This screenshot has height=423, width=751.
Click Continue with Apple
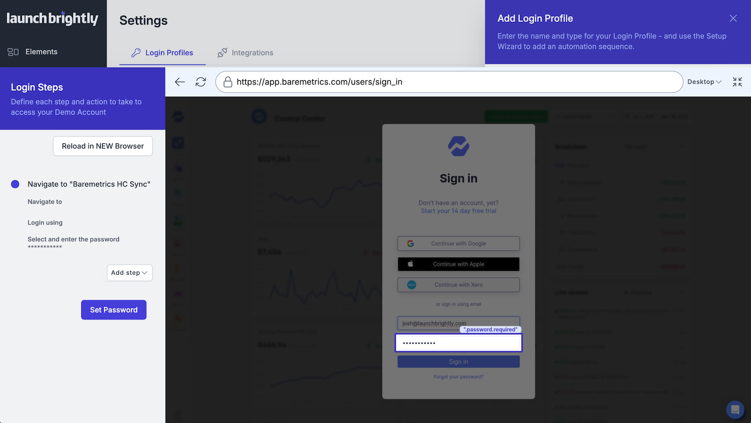458,264
